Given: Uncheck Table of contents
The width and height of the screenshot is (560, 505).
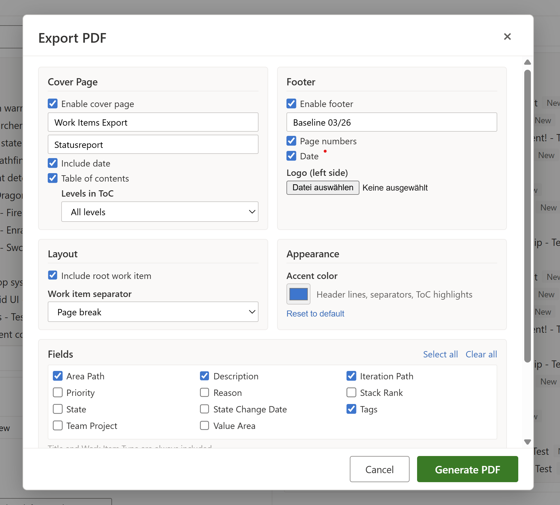Looking at the screenshot, I should coord(53,178).
